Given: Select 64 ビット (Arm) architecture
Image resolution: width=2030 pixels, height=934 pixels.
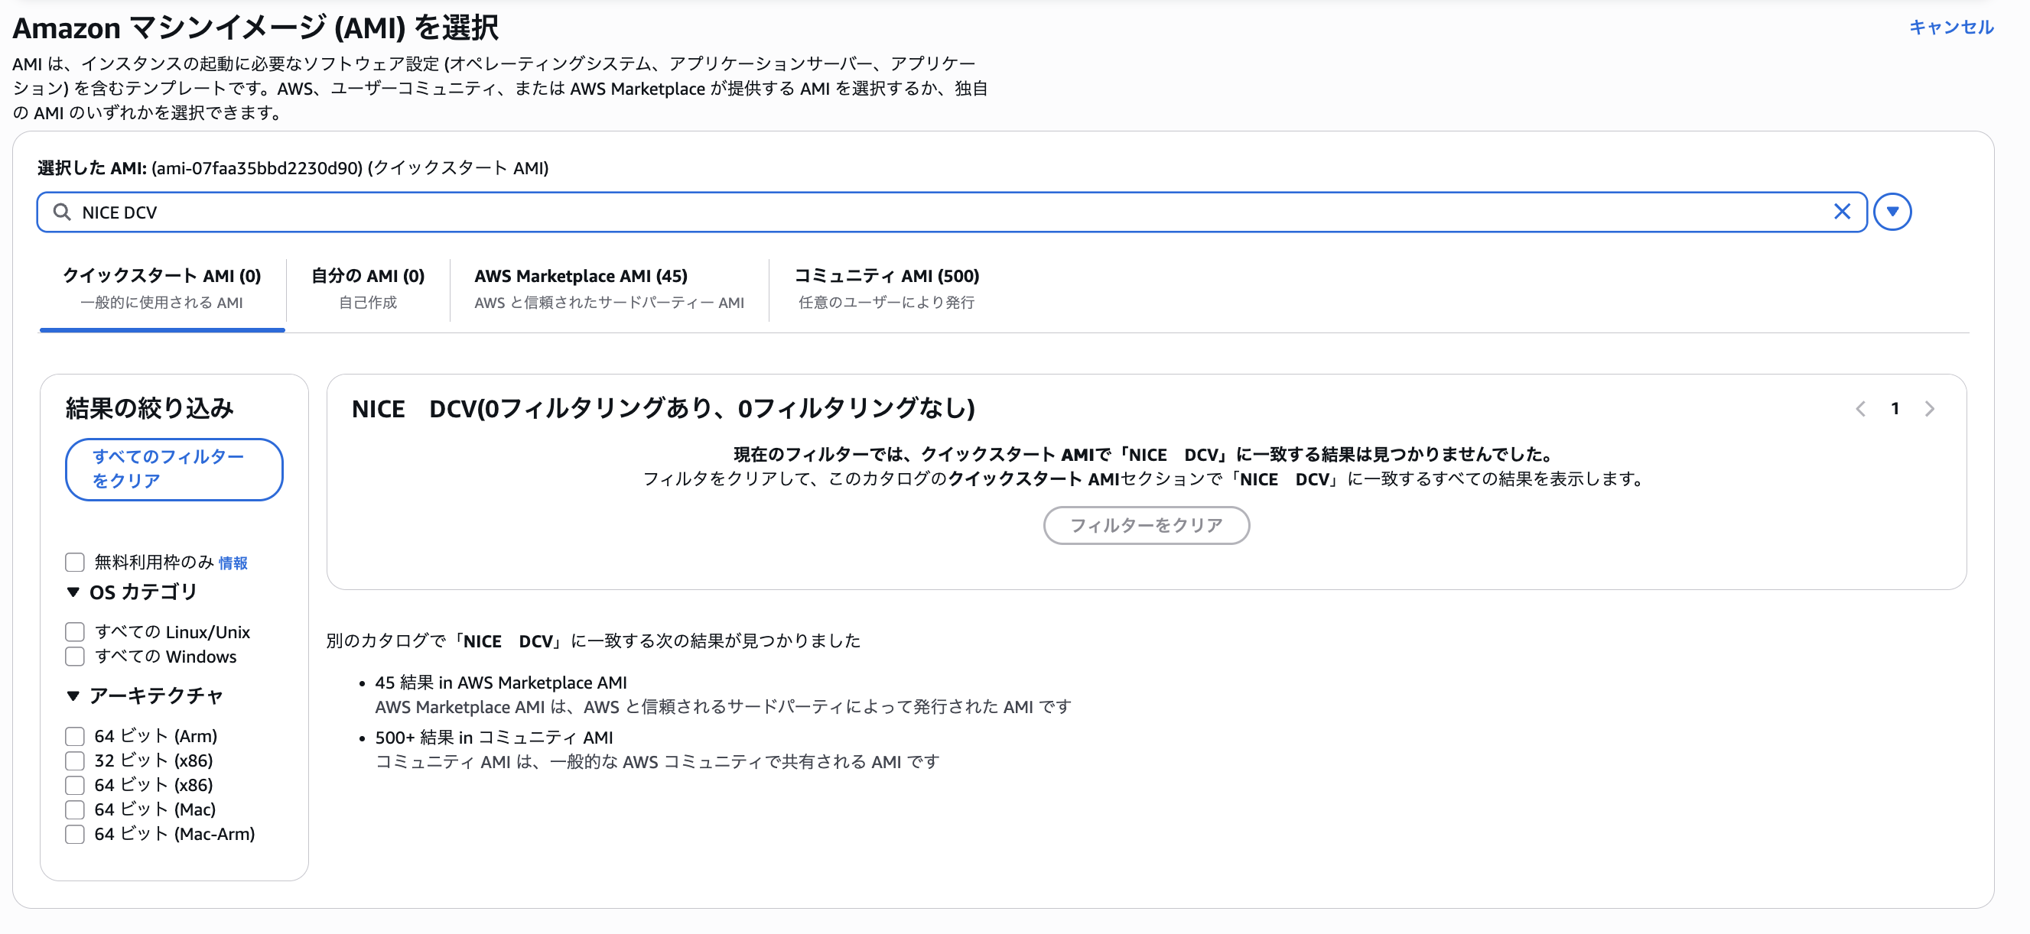Looking at the screenshot, I should (75, 736).
